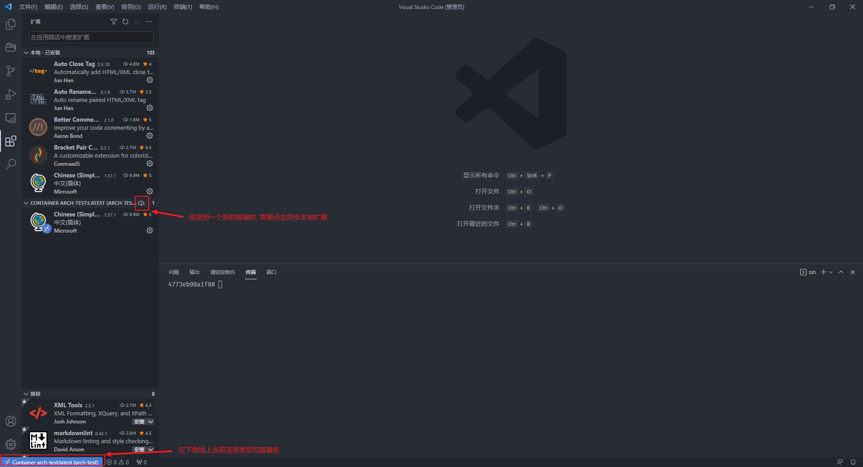Open install dropdown arrow for XML Tools
The height and width of the screenshot is (467, 863).
[x=151, y=422]
